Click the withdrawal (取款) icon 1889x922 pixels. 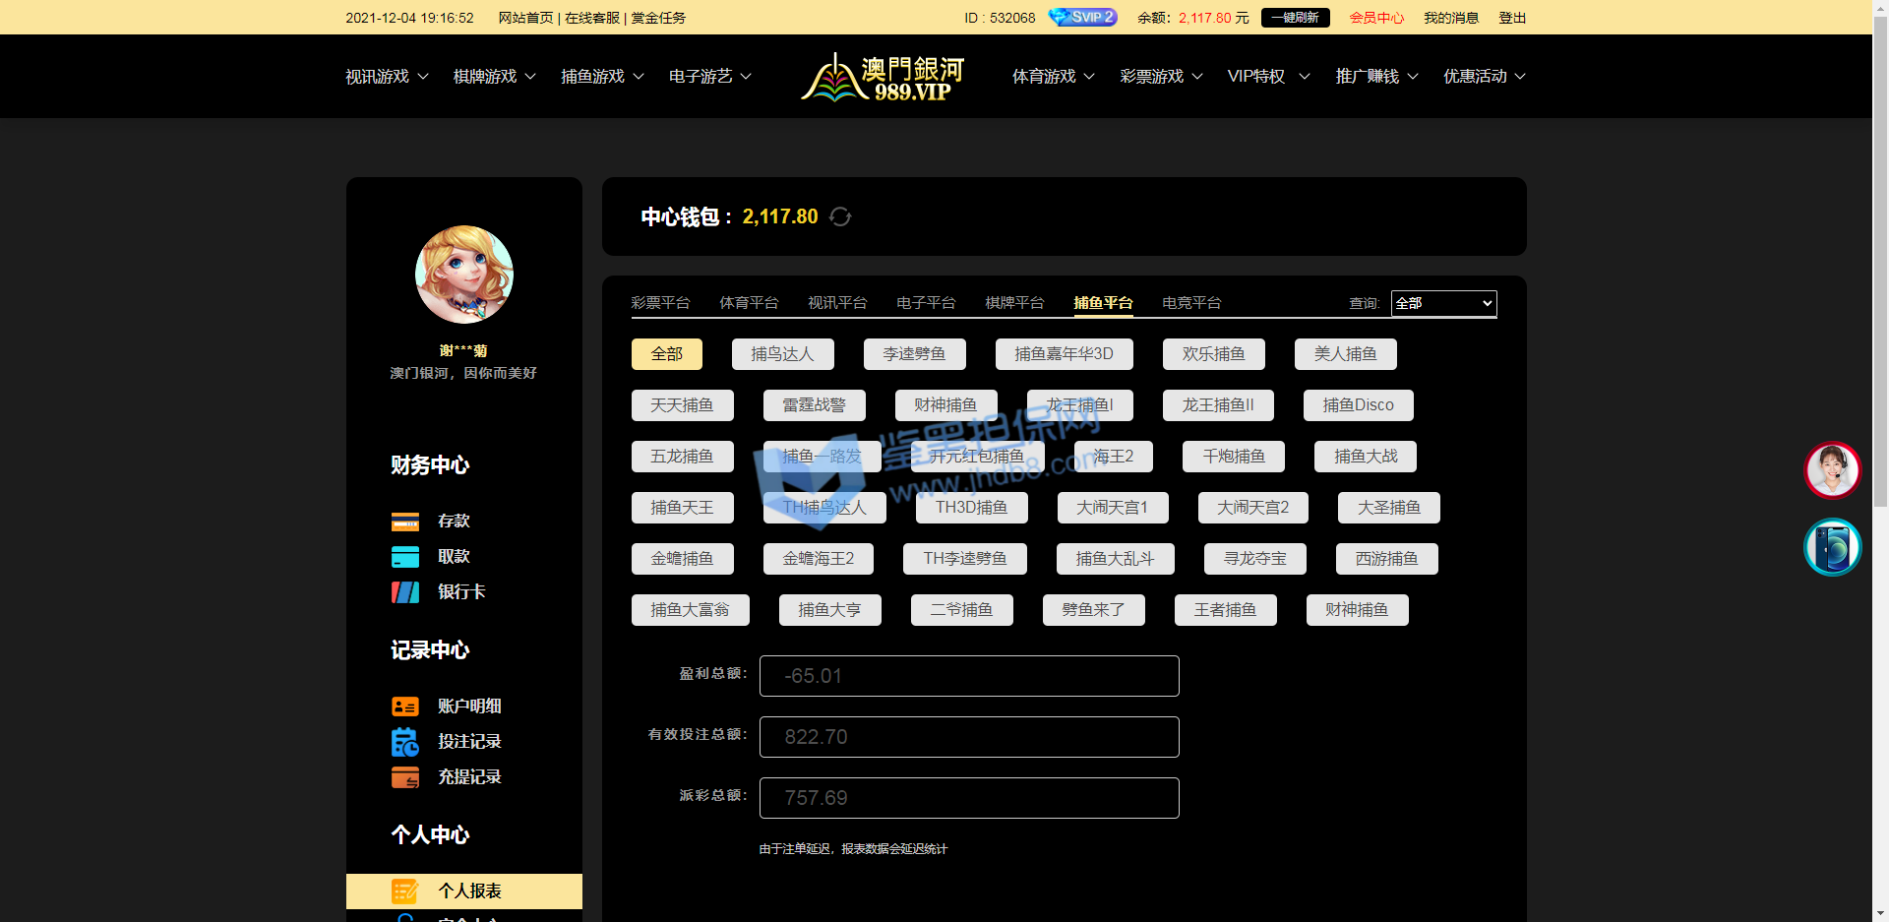click(x=404, y=557)
